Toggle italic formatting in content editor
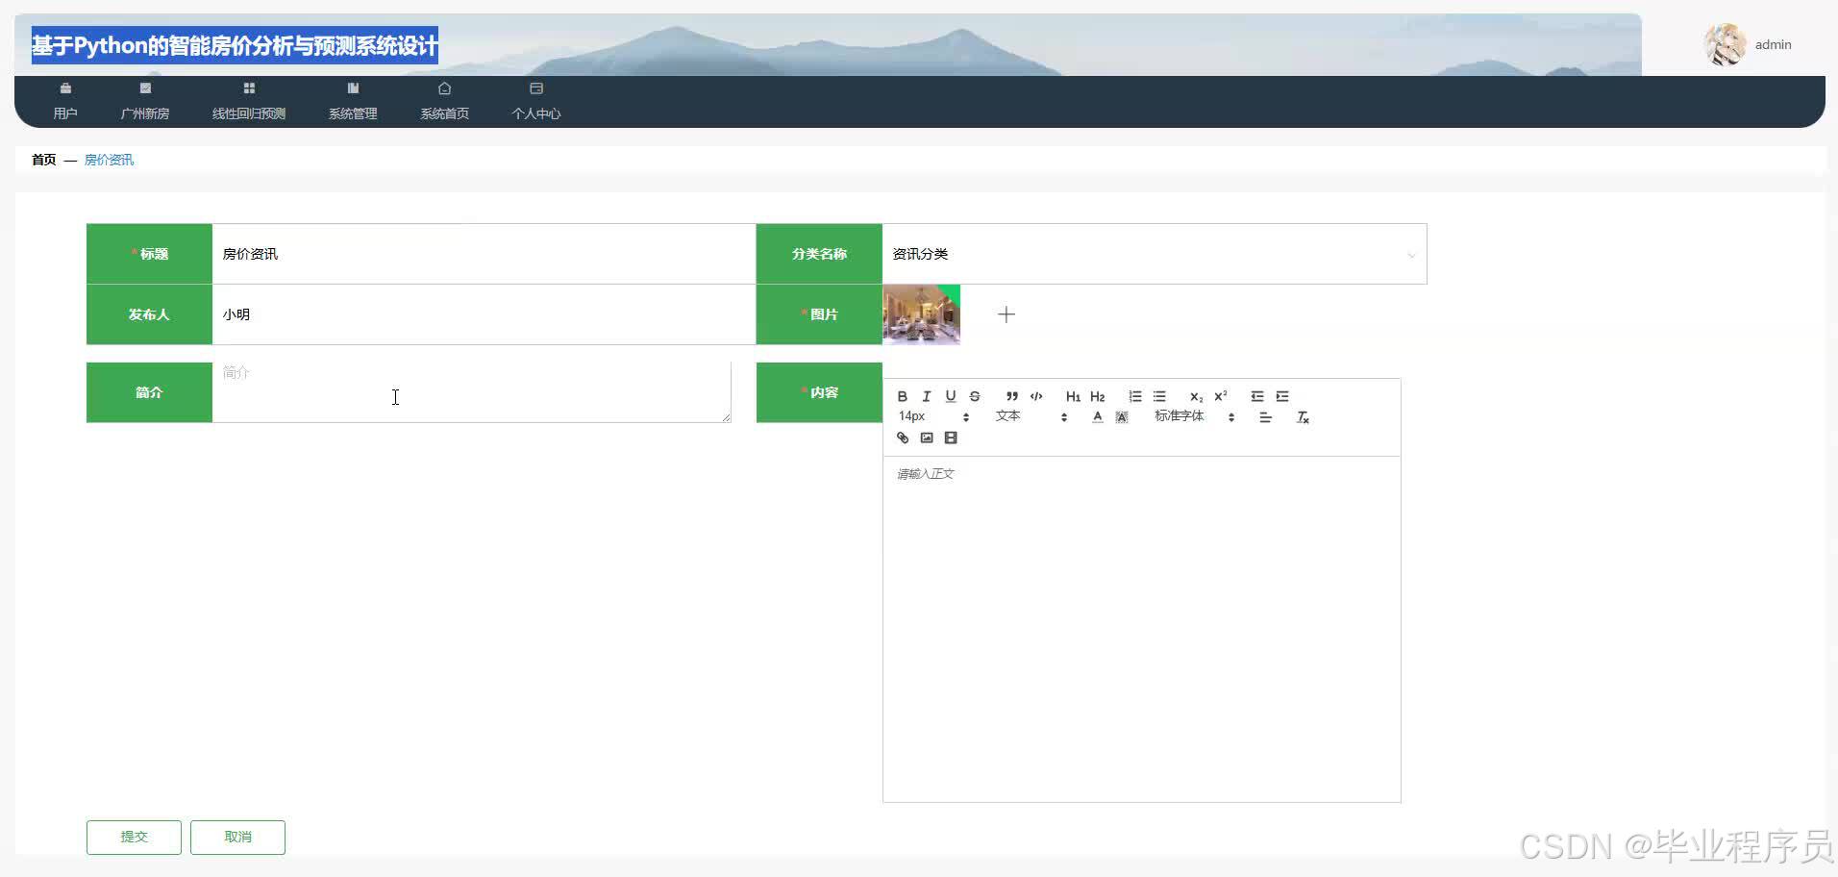This screenshot has width=1838, height=877. point(926,396)
